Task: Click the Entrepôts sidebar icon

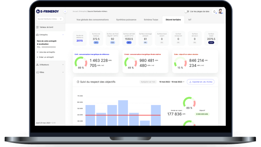Action: point(37,35)
